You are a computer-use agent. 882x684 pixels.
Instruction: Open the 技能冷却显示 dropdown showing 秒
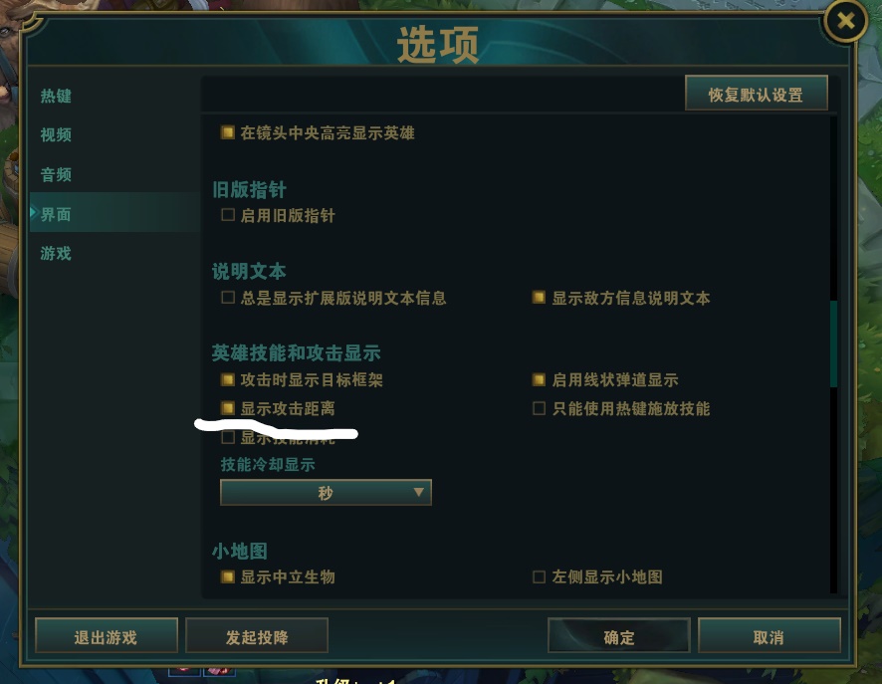click(326, 493)
